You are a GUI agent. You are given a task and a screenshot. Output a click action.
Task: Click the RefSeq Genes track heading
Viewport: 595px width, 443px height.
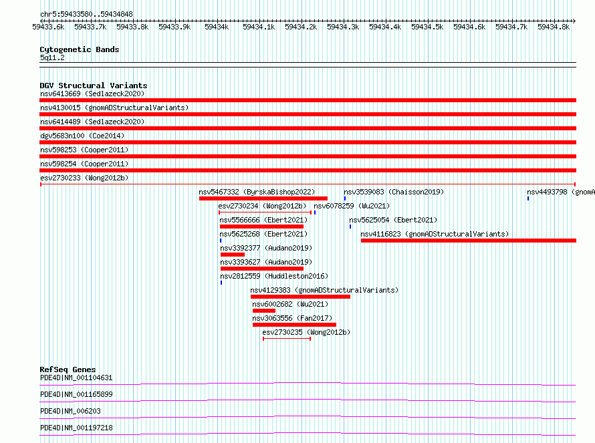coord(68,370)
